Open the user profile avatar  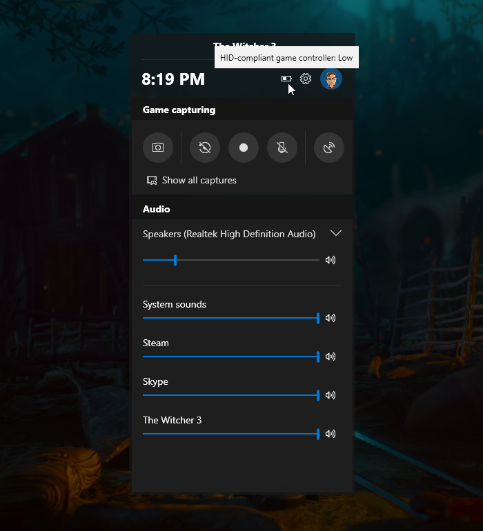pos(331,79)
